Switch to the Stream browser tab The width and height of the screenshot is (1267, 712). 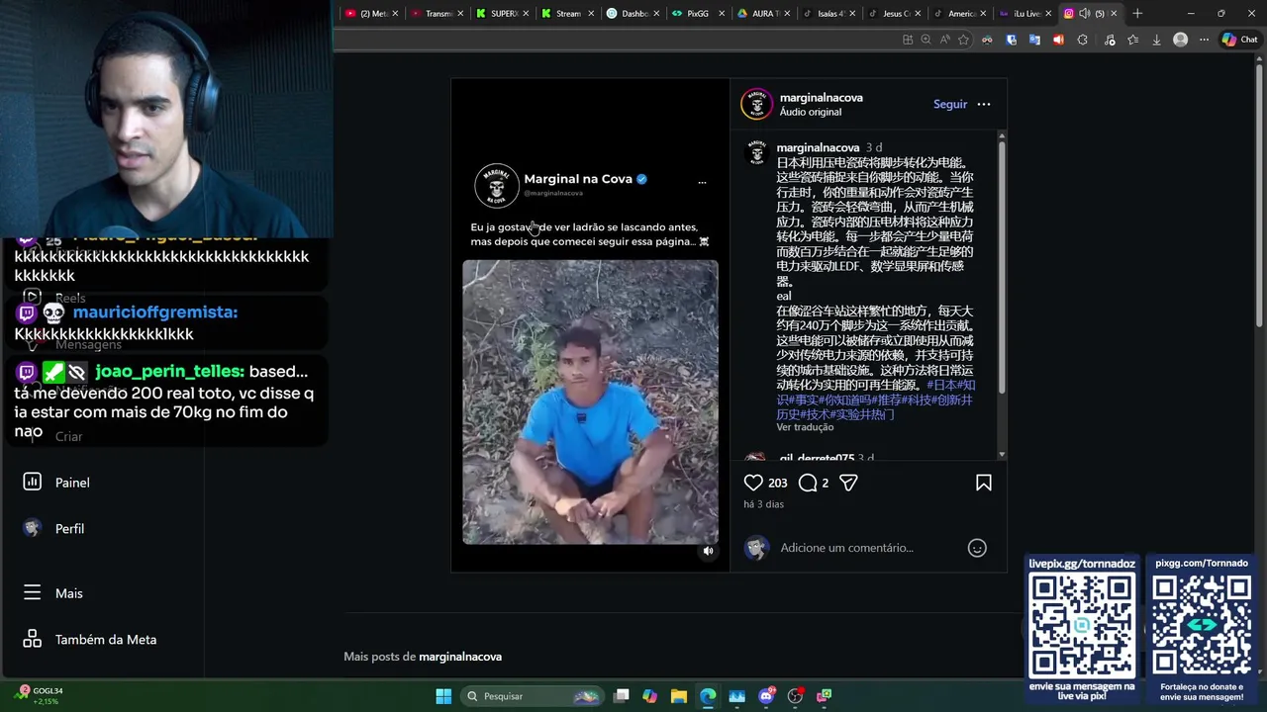(568, 14)
